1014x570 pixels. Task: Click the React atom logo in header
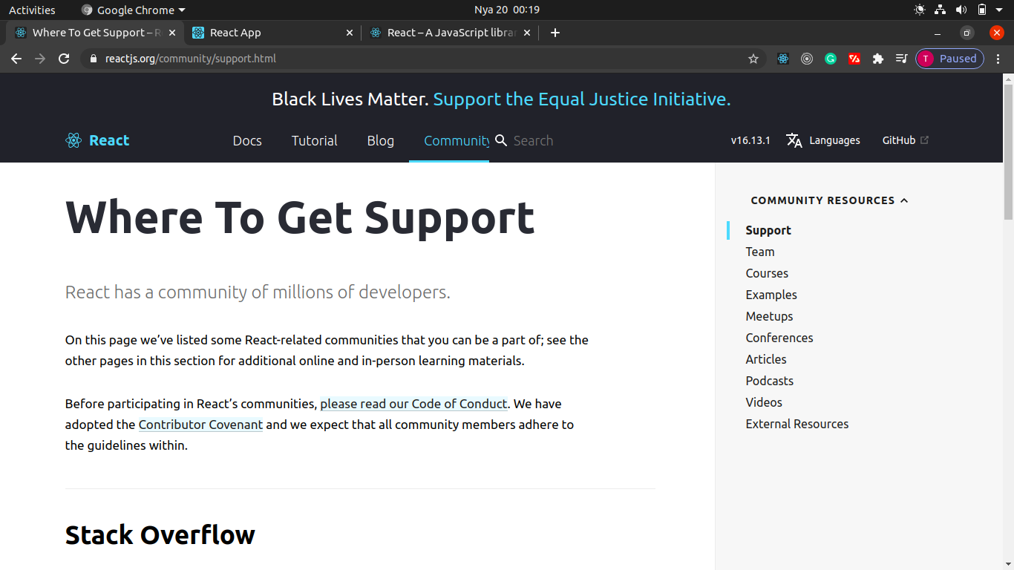pos(73,140)
